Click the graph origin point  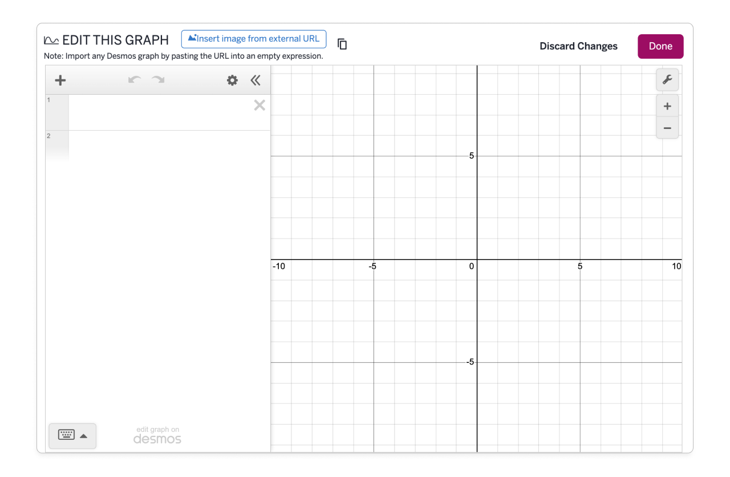click(477, 260)
